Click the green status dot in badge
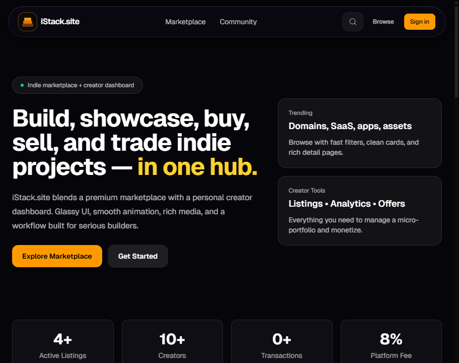Image resolution: width=459 pixels, height=363 pixels. click(22, 85)
